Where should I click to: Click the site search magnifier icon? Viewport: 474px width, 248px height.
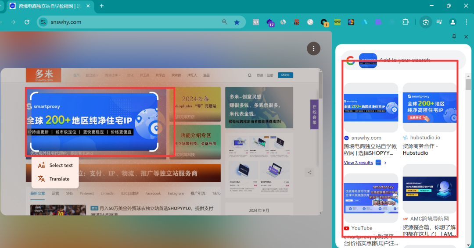[x=250, y=75]
